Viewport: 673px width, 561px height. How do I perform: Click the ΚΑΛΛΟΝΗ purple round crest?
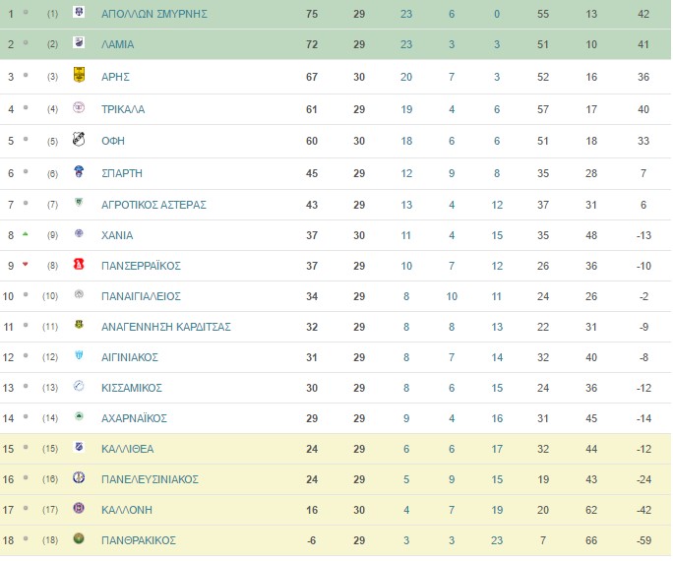(x=79, y=508)
